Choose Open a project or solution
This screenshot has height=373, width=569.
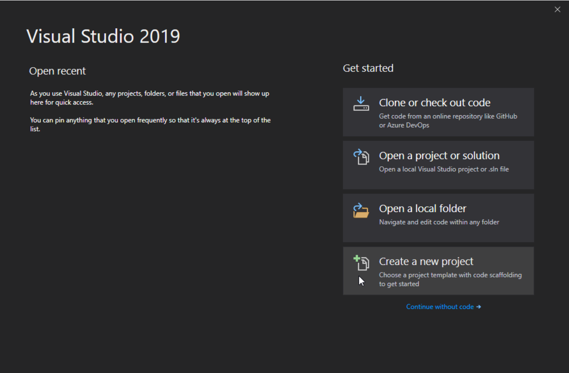(x=438, y=165)
